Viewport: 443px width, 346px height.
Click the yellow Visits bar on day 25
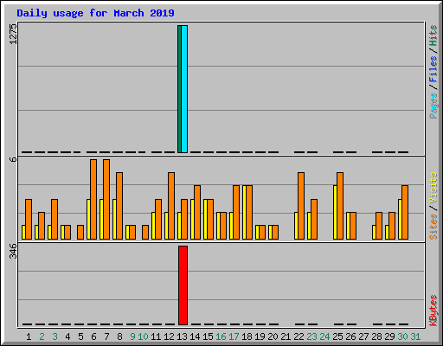point(335,212)
